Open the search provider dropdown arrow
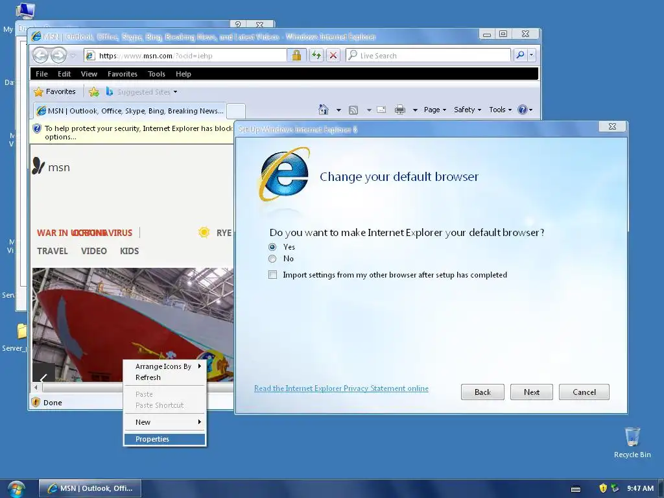664x498 pixels. point(532,55)
